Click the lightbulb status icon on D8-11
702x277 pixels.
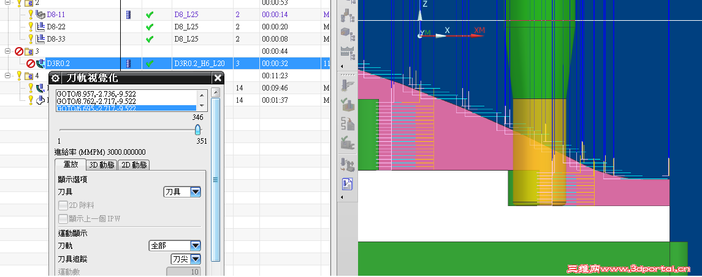pos(31,15)
